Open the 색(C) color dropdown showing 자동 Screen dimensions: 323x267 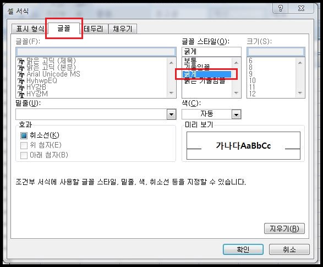tap(236, 115)
